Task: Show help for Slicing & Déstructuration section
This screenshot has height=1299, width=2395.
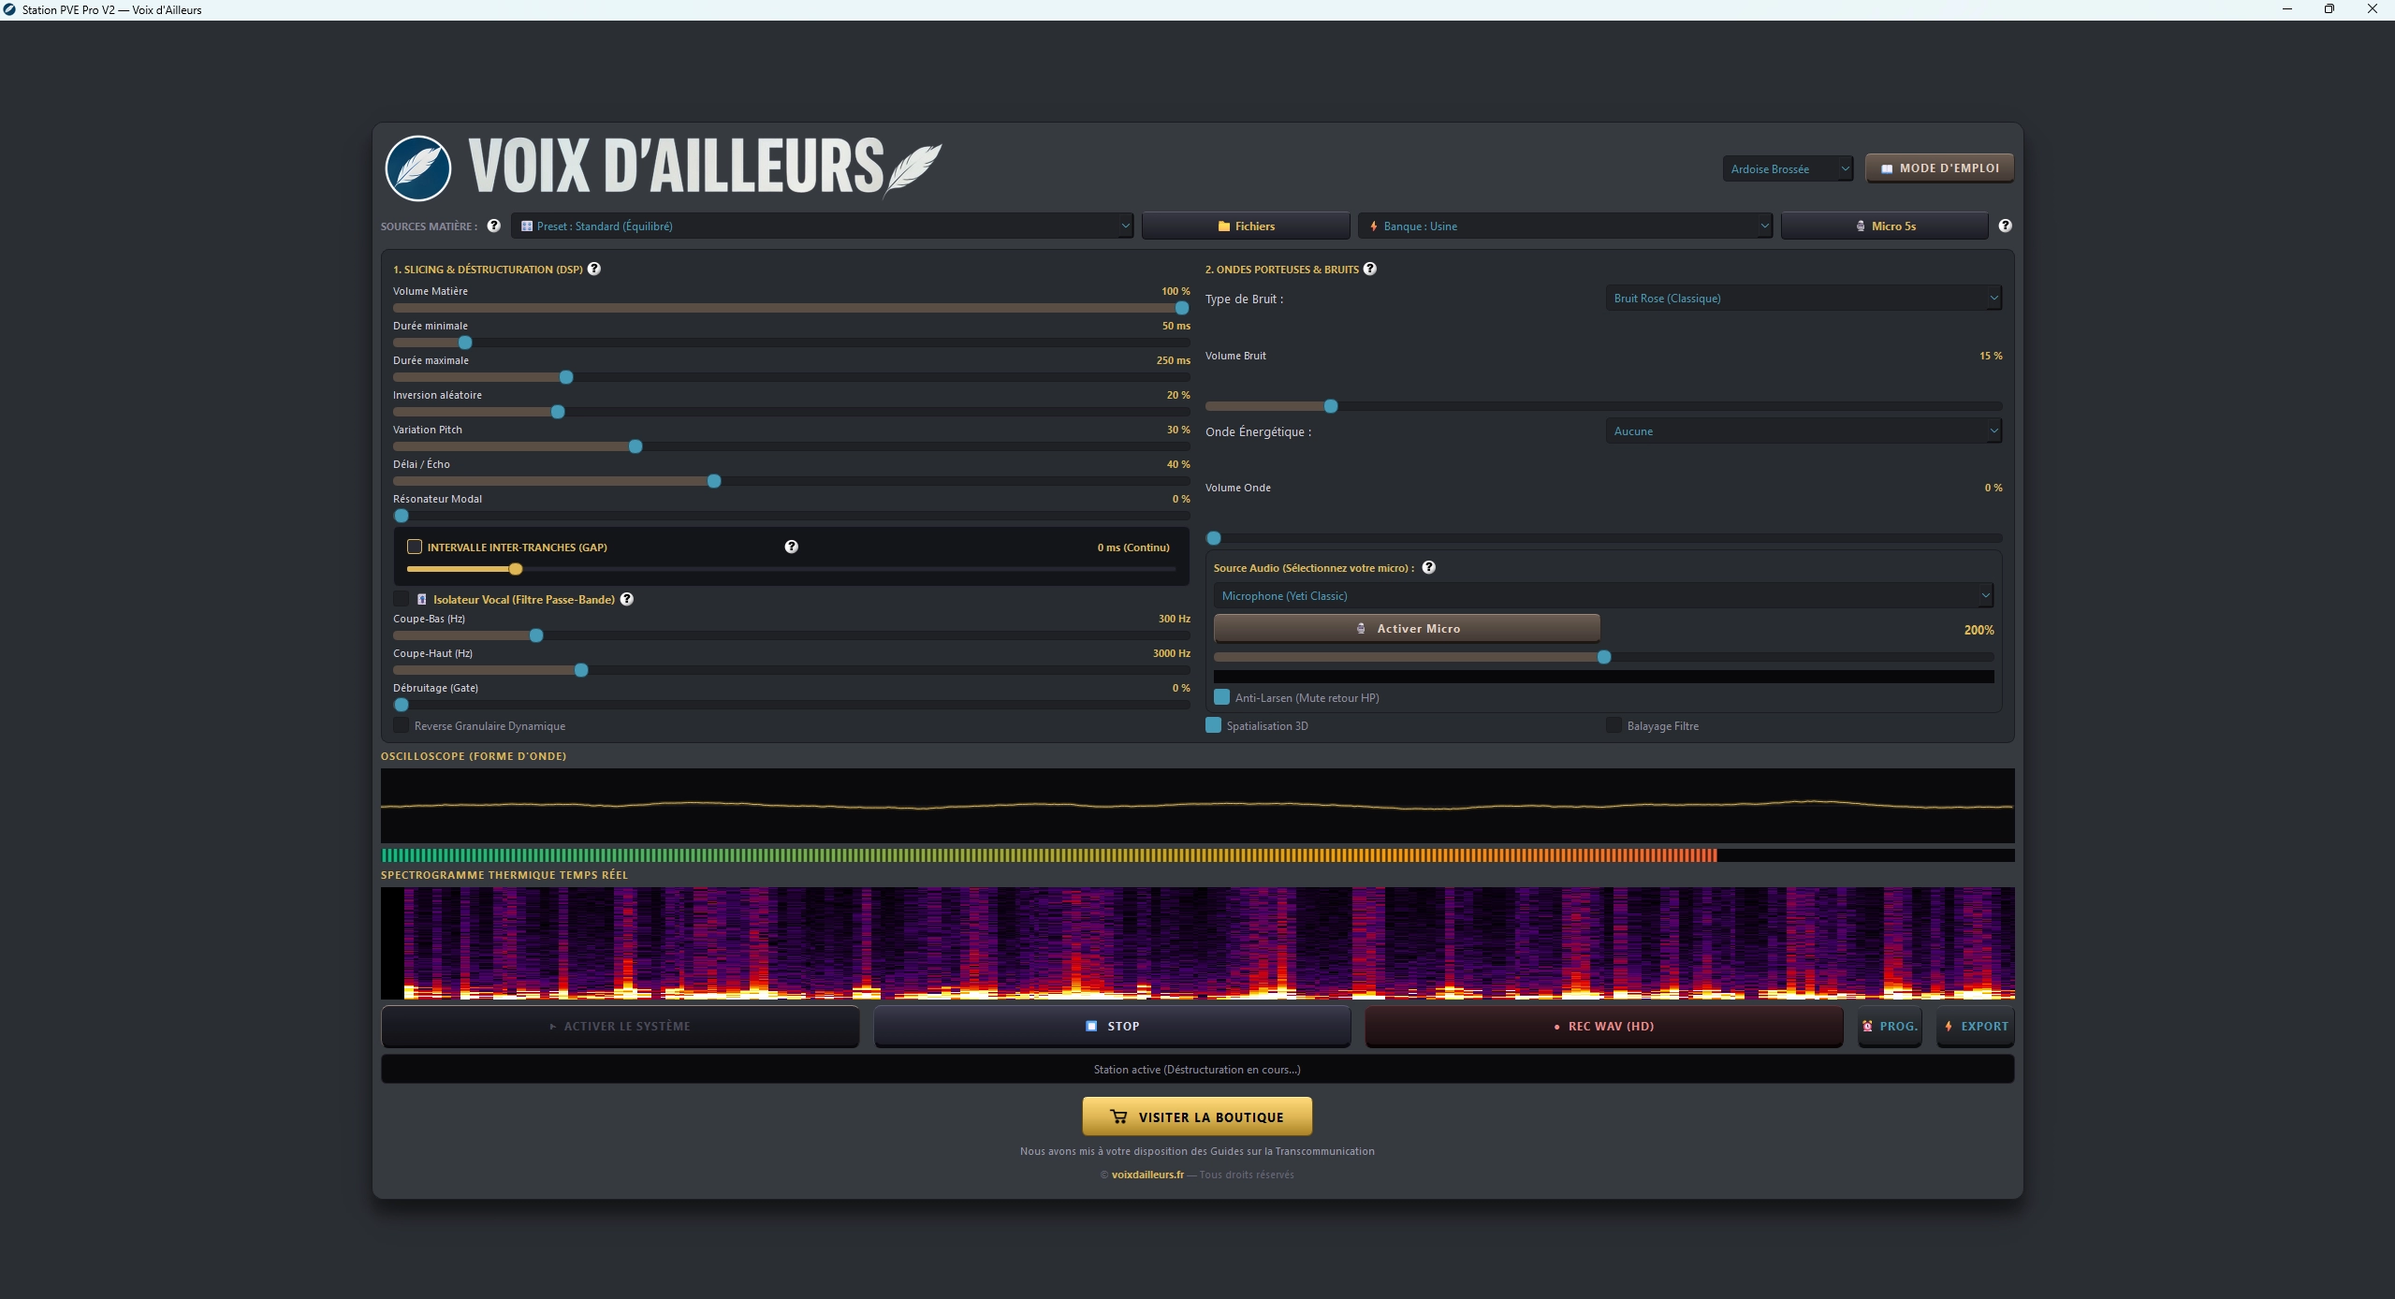Action: point(593,269)
